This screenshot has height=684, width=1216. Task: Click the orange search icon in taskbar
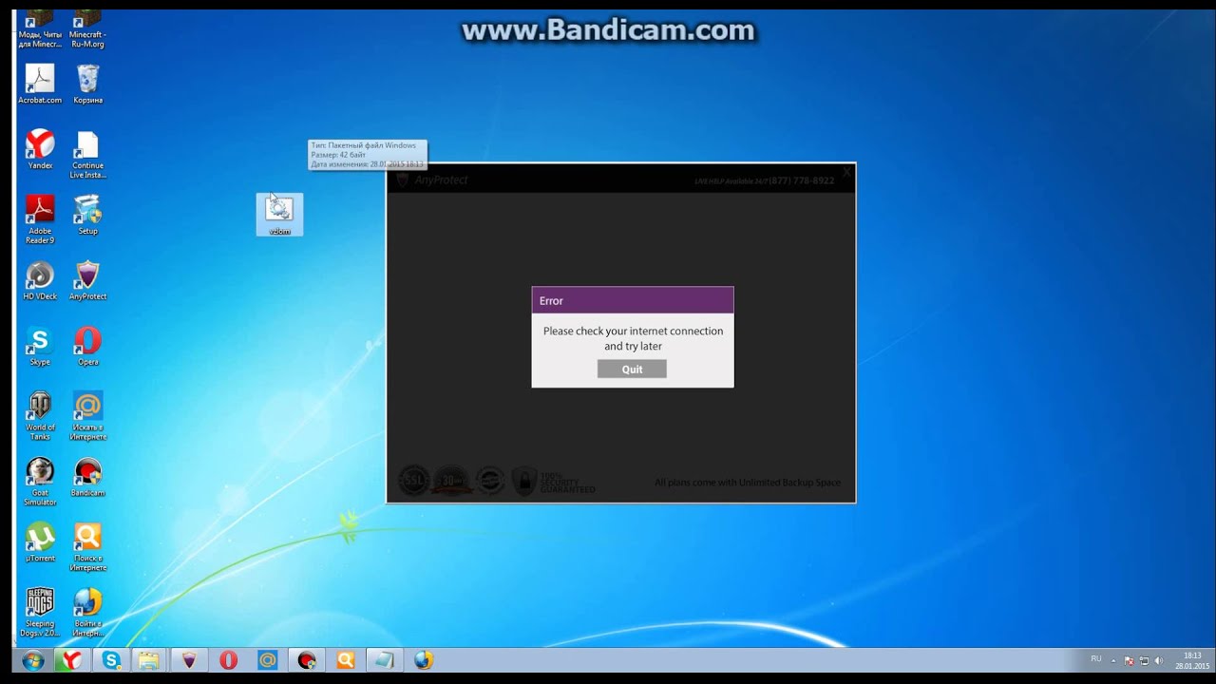345,660
